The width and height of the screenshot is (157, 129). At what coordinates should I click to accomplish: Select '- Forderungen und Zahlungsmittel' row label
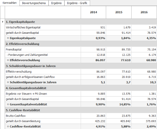27,55
